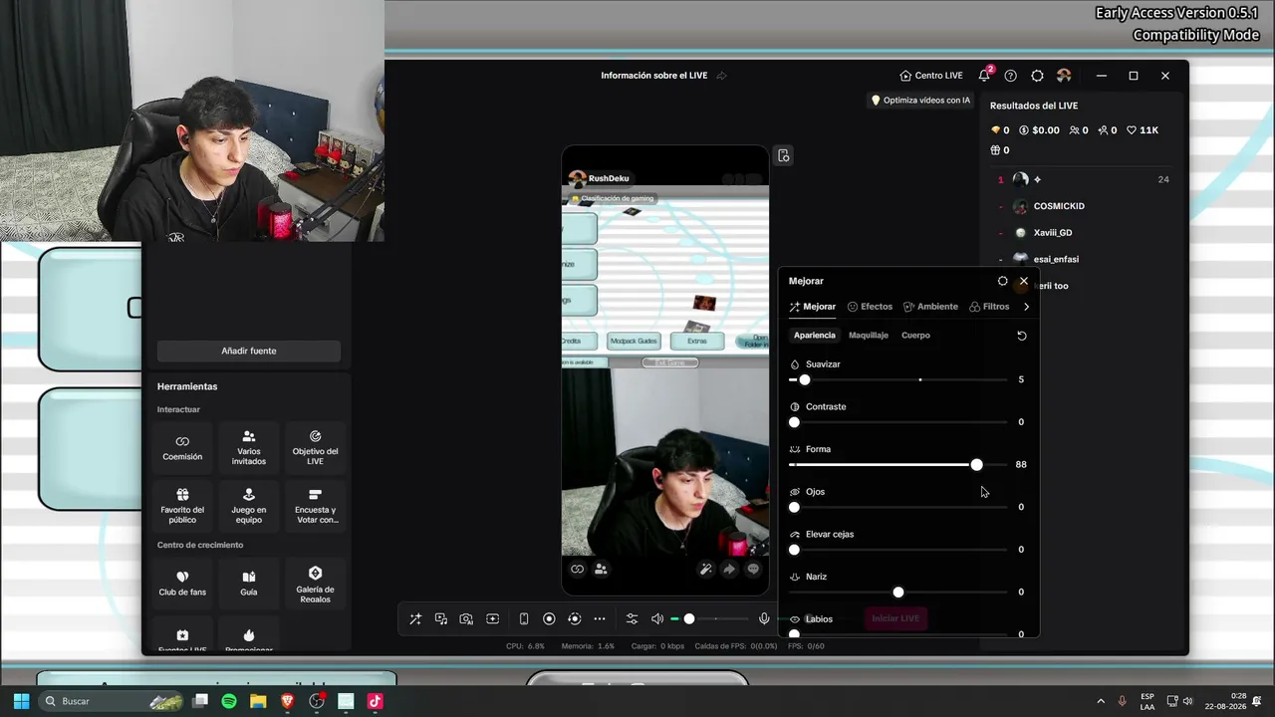Open the Galería de Regalos tool
The image size is (1275, 717).
pyautogui.click(x=315, y=584)
